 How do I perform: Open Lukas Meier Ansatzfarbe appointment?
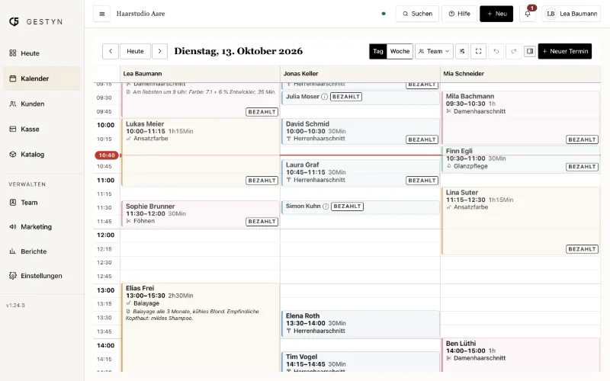(x=200, y=152)
